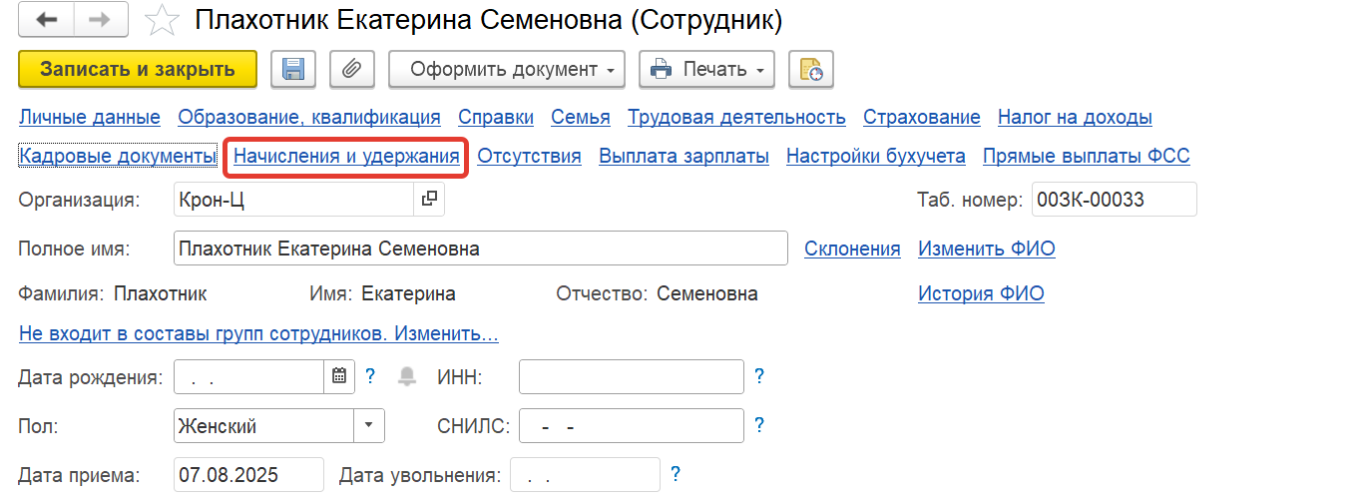Open the История ФИО link
The width and height of the screenshot is (1363, 504).
tap(981, 293)
